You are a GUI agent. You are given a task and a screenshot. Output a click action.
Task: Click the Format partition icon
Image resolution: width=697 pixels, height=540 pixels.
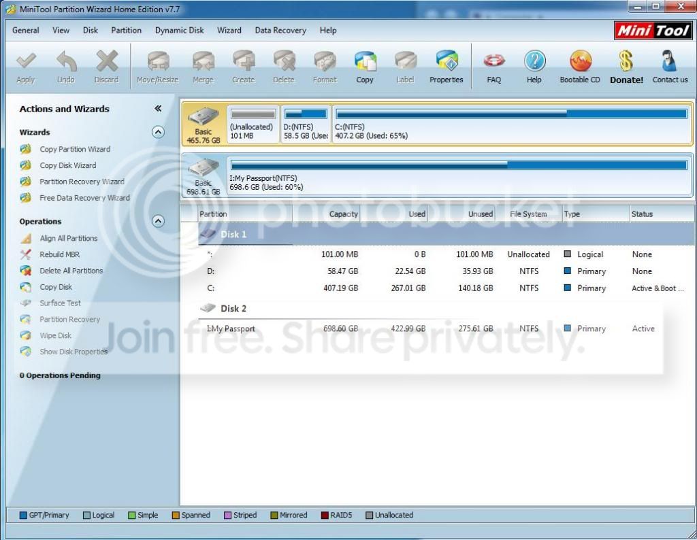[325, 61]
